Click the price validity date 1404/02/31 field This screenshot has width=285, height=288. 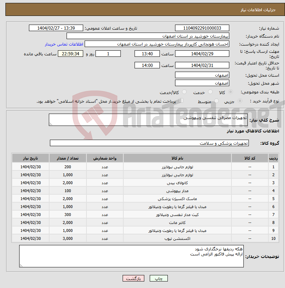[202, 65]
